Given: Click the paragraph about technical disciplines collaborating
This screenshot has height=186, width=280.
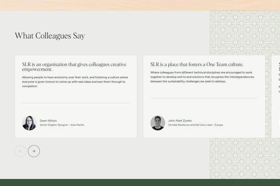Looking at the screenshot, I should [x=202, y=77].
